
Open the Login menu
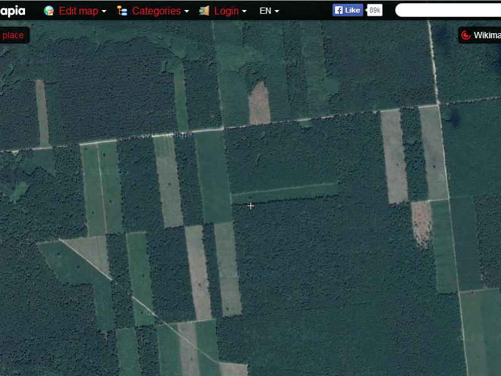point(226,11)
